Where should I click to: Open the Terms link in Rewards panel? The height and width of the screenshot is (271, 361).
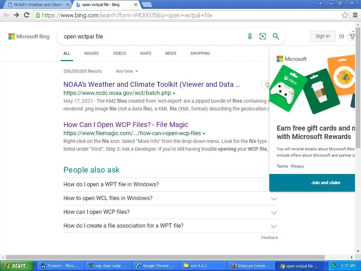point(282,166)
